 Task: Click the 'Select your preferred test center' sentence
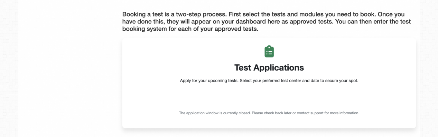pyautogui.click(x=299, y=81)
